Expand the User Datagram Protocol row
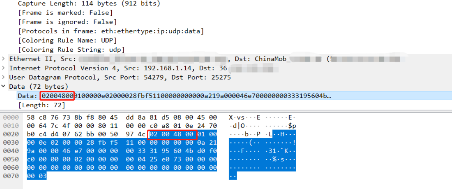Image resolution: width=452 pixels, height=189 pixels. pos(4,77)
